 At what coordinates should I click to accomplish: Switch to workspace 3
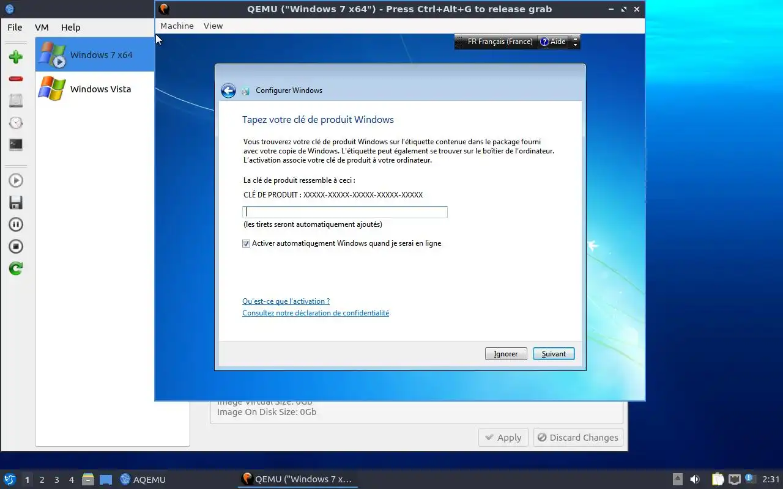pos(56,480)
